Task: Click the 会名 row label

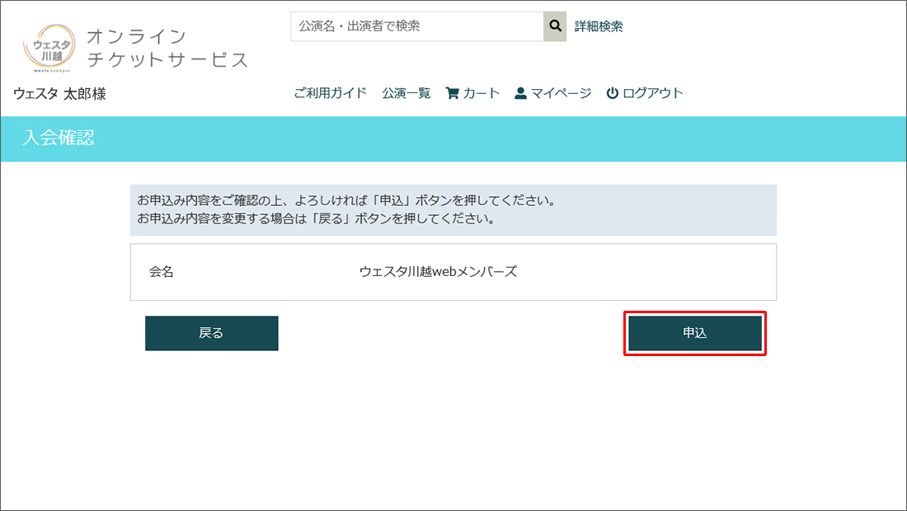Action: 162,272
